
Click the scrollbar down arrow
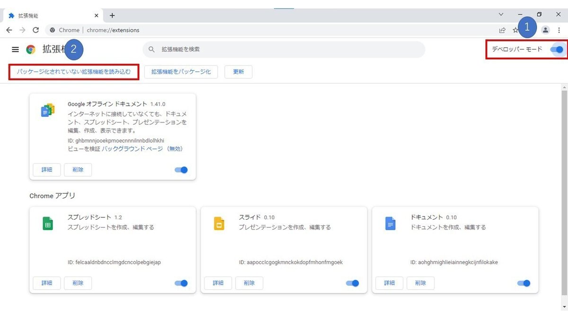564,307
